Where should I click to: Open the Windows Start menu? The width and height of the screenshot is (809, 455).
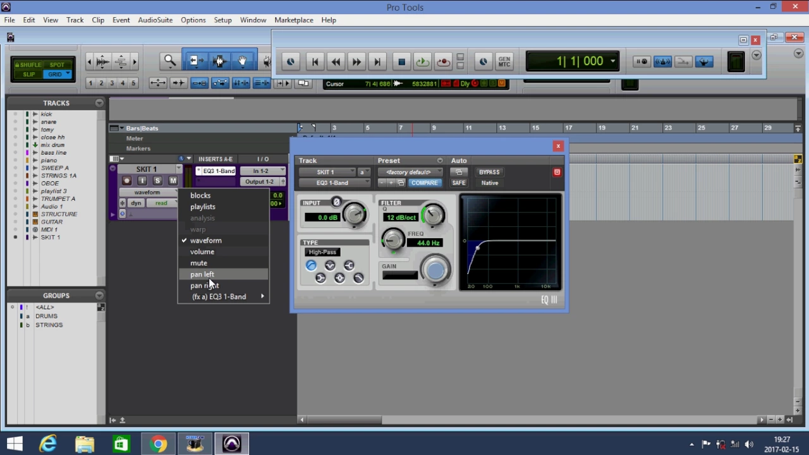15,444
